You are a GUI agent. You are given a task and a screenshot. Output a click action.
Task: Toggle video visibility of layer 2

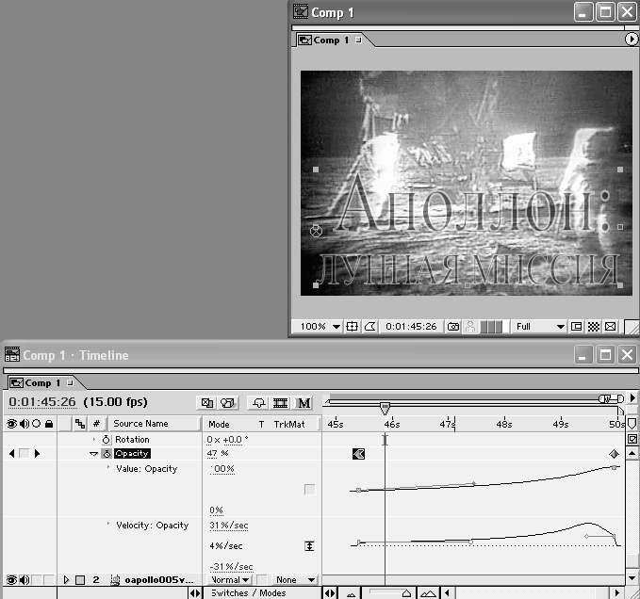(11, 580)
